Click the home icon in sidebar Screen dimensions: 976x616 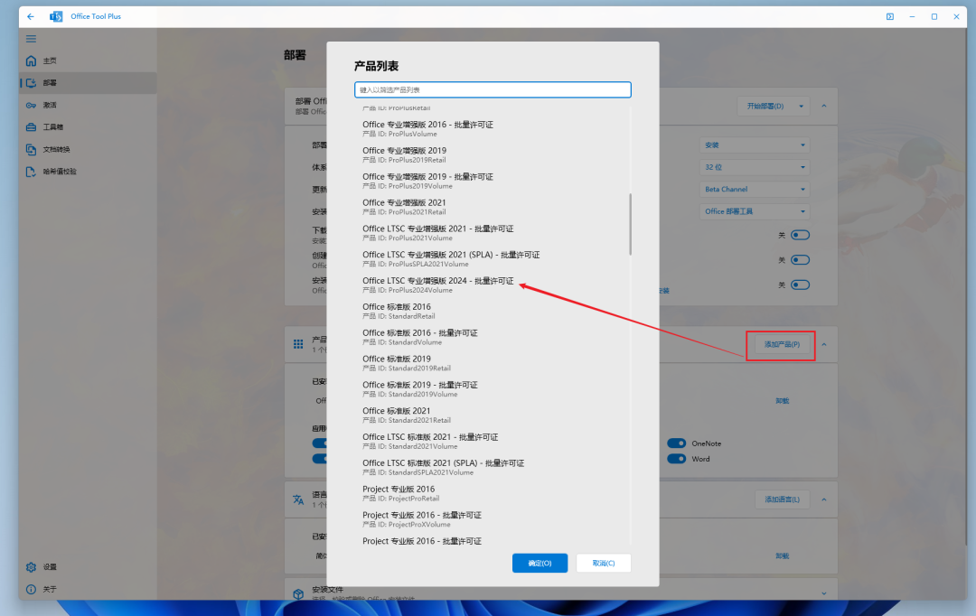(x=31, y=61)
